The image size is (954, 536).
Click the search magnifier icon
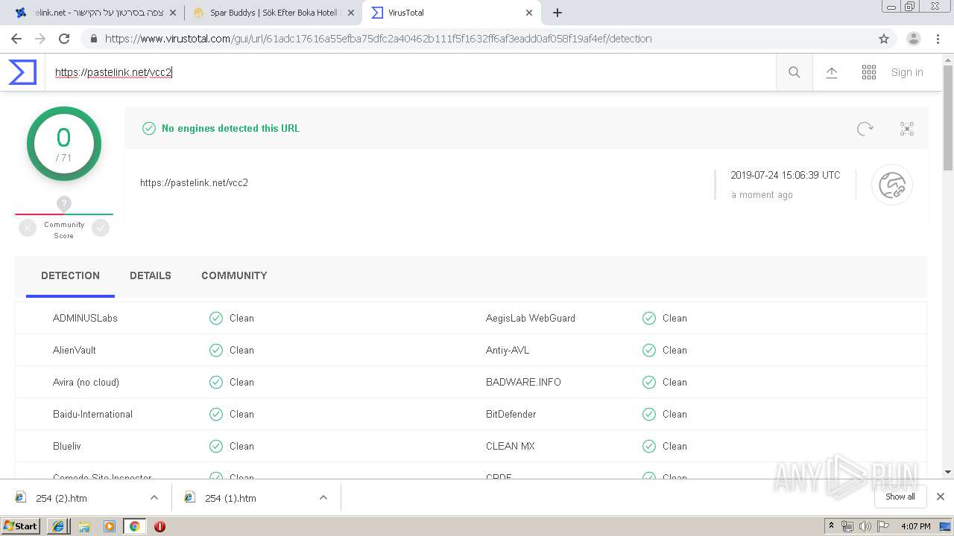click(795, 72)
